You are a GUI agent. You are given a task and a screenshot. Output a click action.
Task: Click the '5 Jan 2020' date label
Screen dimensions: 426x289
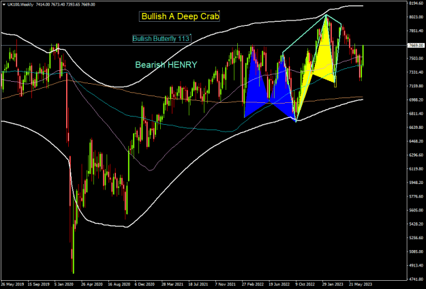pos(65,284)
